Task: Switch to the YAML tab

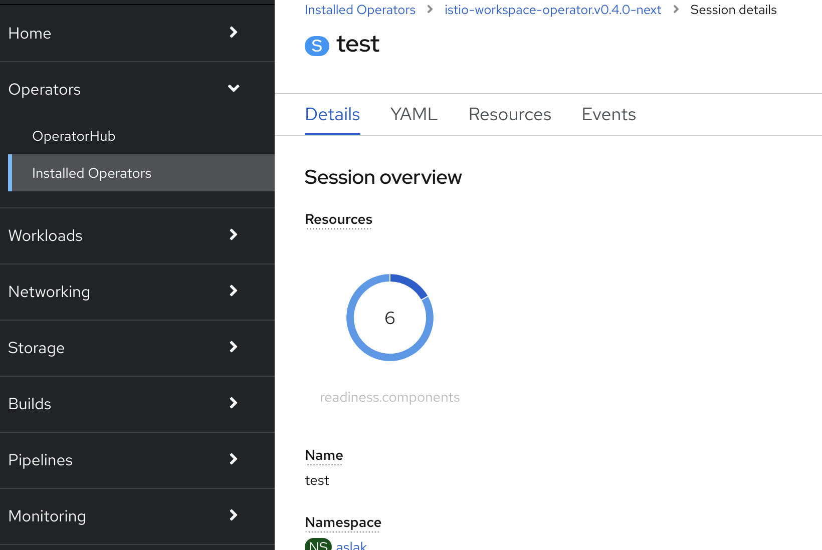Action: coord(414,115)
